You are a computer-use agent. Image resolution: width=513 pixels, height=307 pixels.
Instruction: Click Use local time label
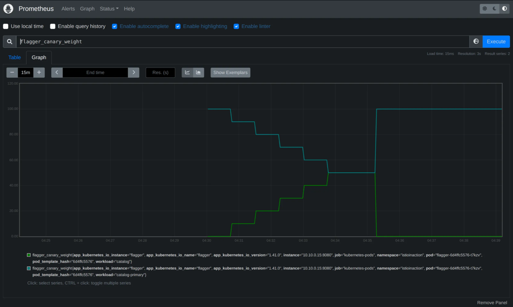pos(27,26)
